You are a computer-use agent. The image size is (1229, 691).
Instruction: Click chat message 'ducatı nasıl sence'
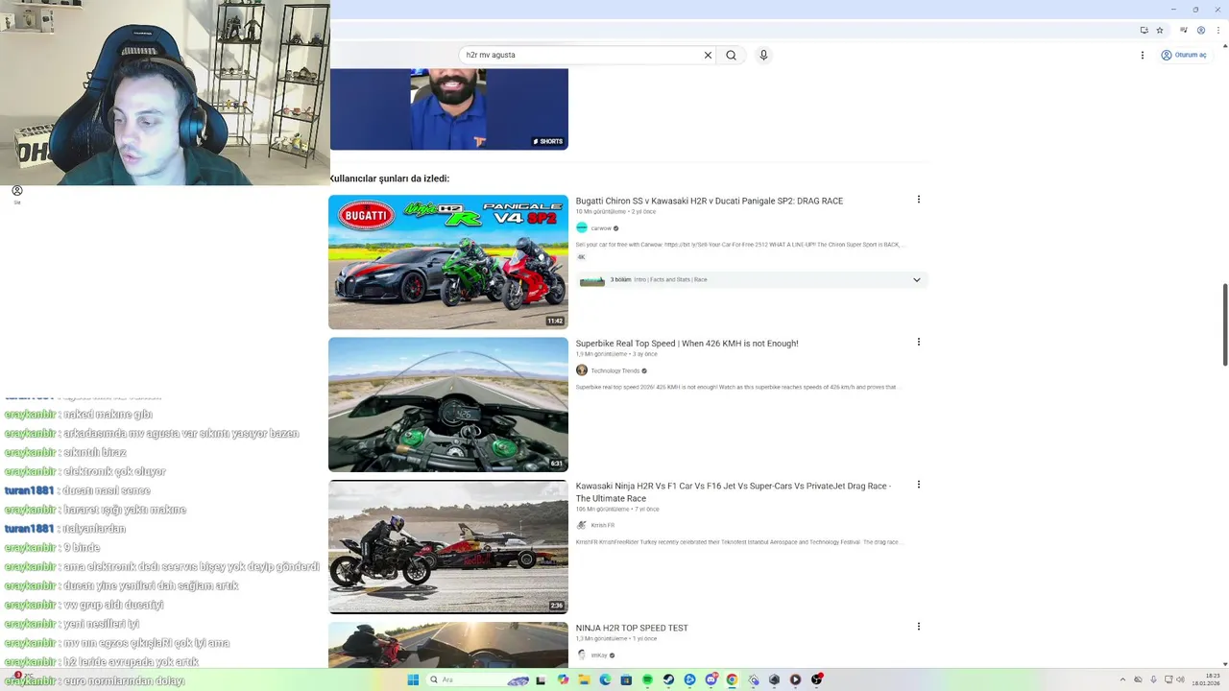click(107, 490)
